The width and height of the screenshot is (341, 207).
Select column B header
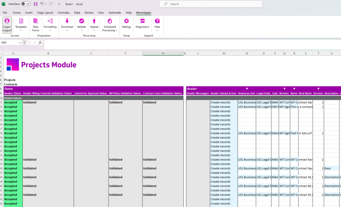tap(48, 53)
